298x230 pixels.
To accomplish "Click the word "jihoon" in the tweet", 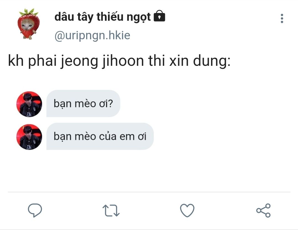I will [x=123, y=61].
